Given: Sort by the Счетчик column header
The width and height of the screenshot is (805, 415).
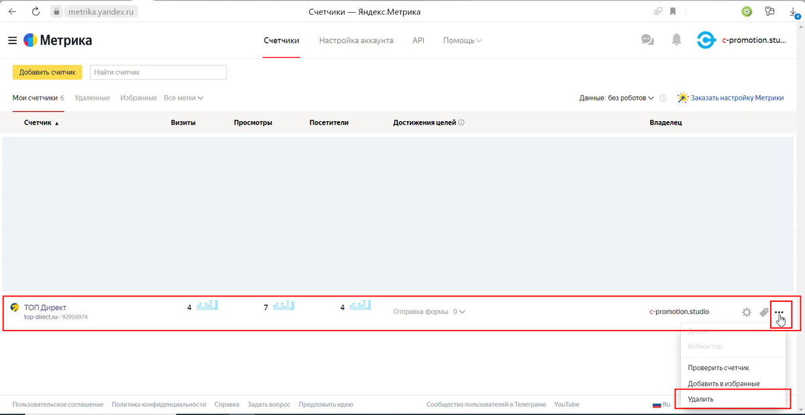Looking at the screenshot, I should coord(42,123).
